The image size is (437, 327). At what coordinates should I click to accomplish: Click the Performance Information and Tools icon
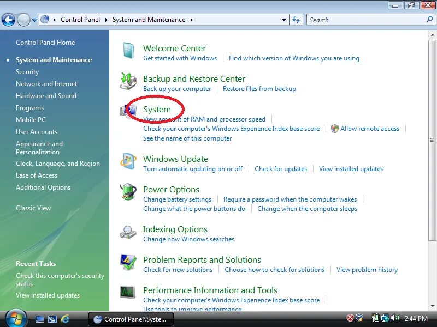129,293
